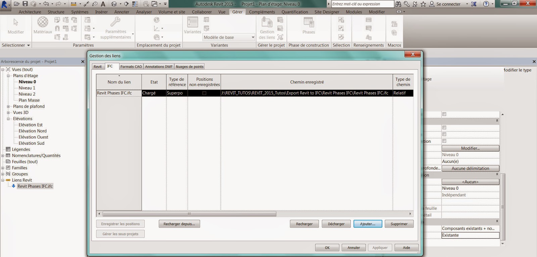Viewport: 537px width, 257px height.
Task: Click the binoculars search icon
Action: 398,4
